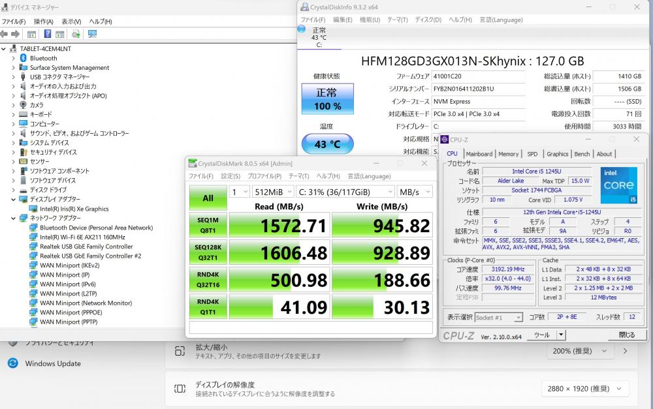This screenshot has height=409, width=653.
Task: Open the ツール dropdown arrow in CPU-Z
Action: pos(561,335)
